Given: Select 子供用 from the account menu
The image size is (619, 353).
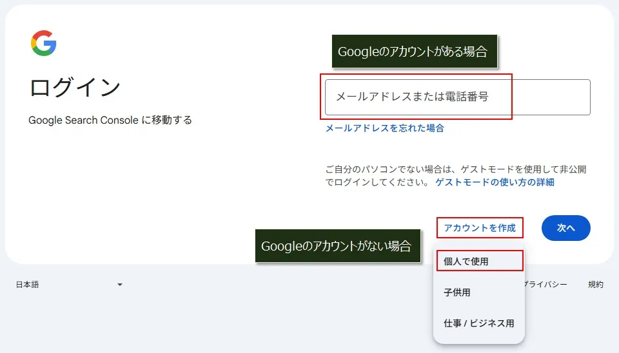Looking at the screenshot, I should point(479,292).
